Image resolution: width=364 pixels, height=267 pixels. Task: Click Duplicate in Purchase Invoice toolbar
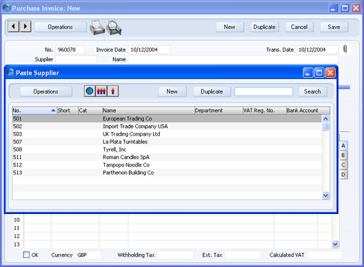point(265,27)
